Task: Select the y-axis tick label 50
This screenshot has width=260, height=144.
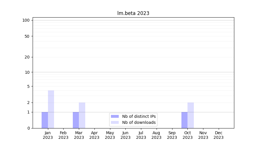Action: coord(27,36)
